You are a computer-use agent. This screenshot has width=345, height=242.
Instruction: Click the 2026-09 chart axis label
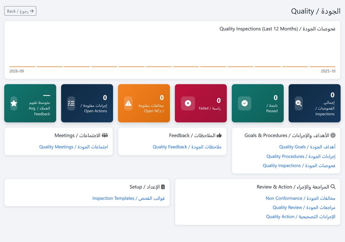[x=17, y=71]
